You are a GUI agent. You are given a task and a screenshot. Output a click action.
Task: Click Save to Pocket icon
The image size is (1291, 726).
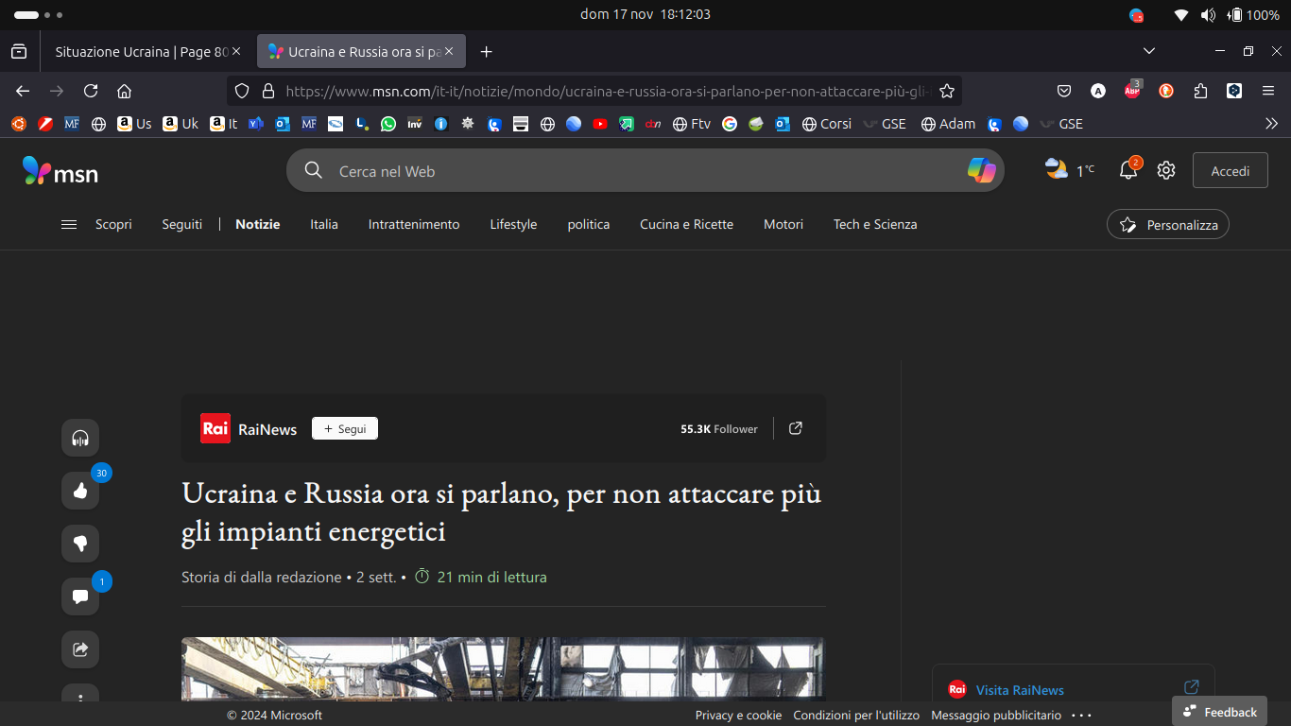(x=1064, y=91)
